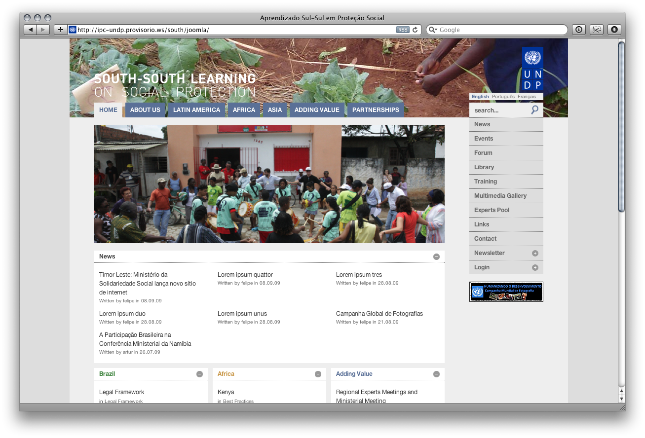The image size is (645, 438).
Task: Open the Google search magnifier dropdown
Action: coord(433,30)
